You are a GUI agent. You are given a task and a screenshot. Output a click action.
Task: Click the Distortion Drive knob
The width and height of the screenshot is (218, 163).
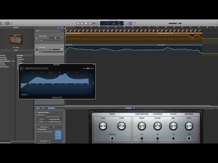coord(142,126)
